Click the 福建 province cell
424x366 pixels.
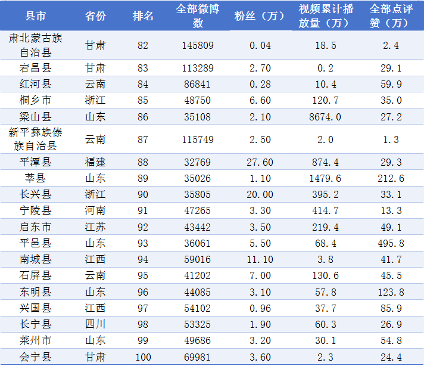coord(95,162)
